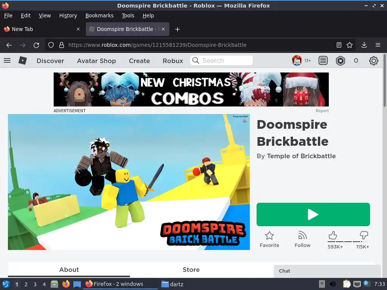This screenshot has width=387, height=290.
Task: Open Roblox settings gear icon
Action: (373, 60)
